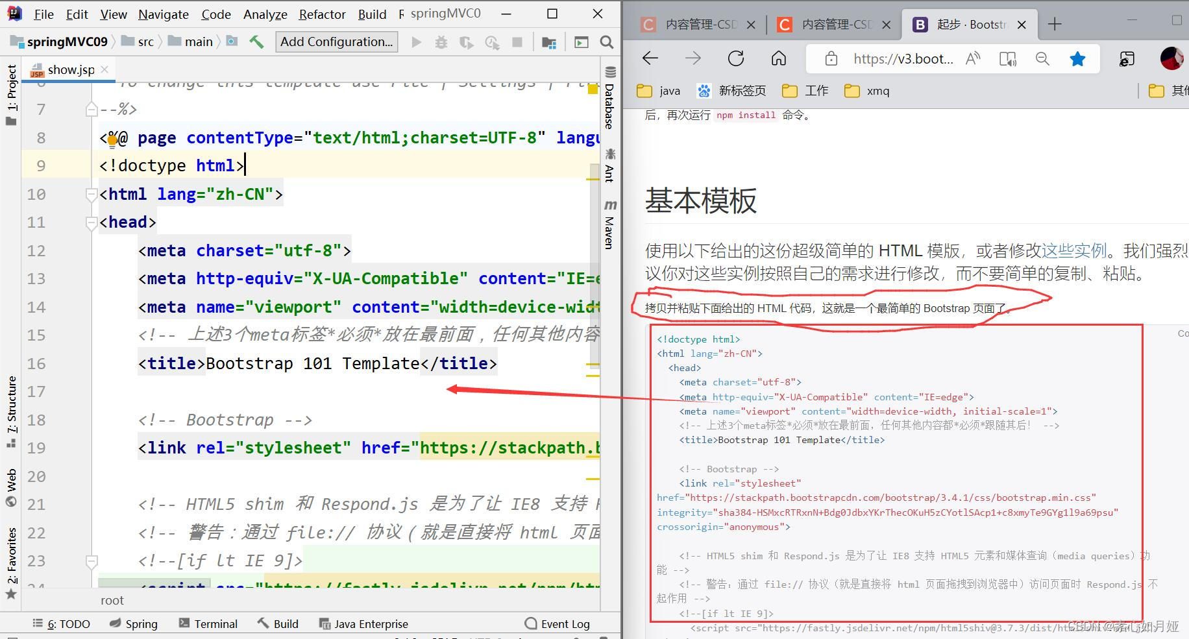Screen dimensions: 1189x639
Task: Open the 7: Structure tool window
Action: pos(11,411)
